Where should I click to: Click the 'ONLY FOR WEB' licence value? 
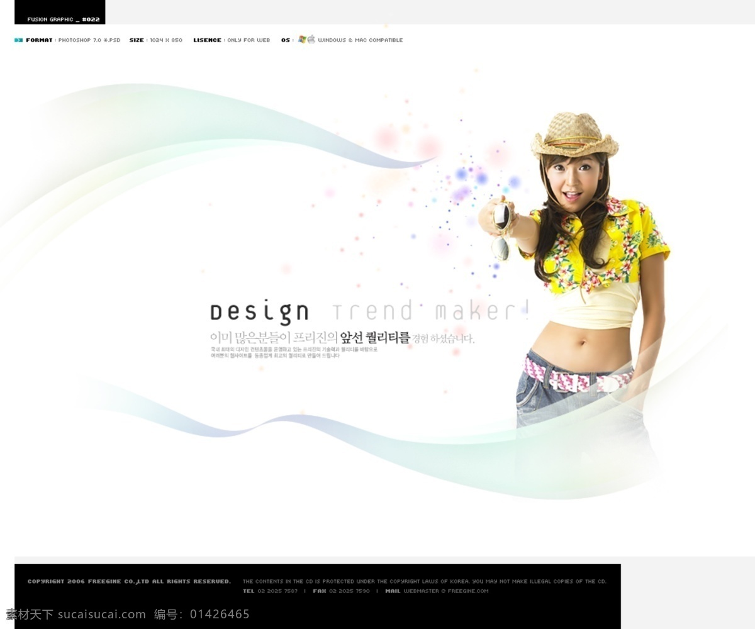(x=249, y=40)
